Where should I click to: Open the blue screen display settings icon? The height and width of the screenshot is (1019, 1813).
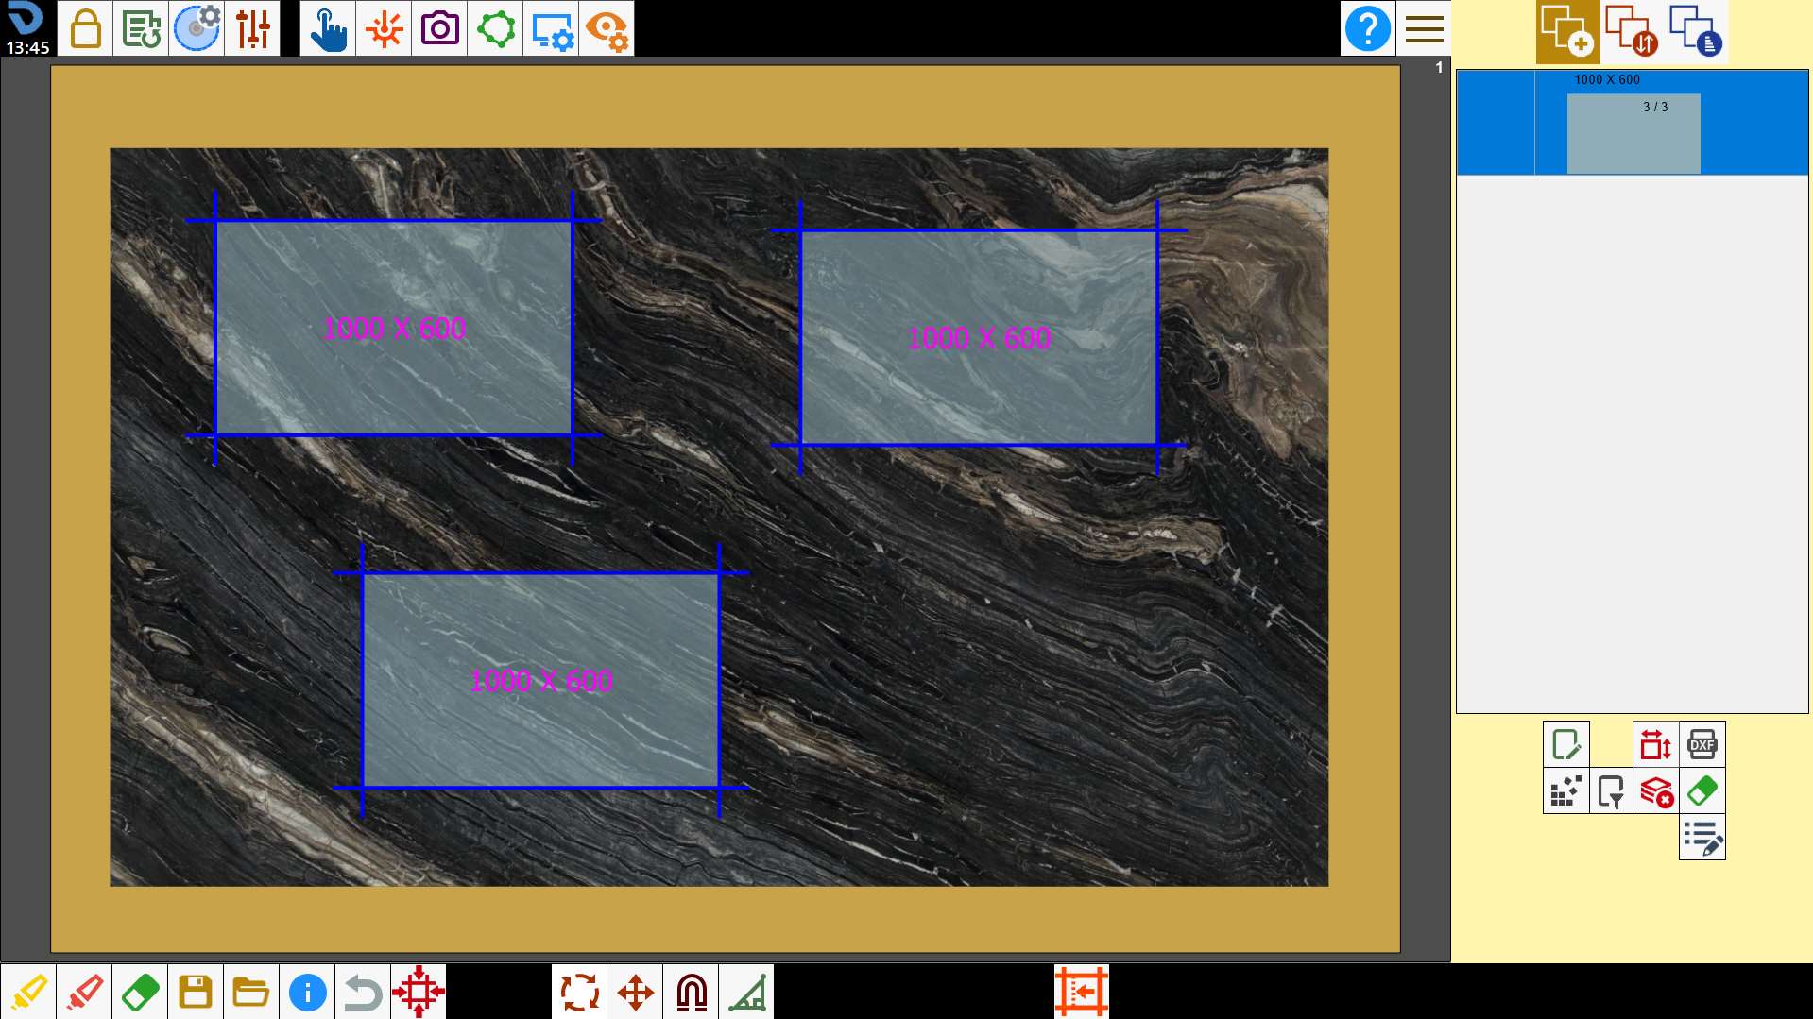pos(551,28)
